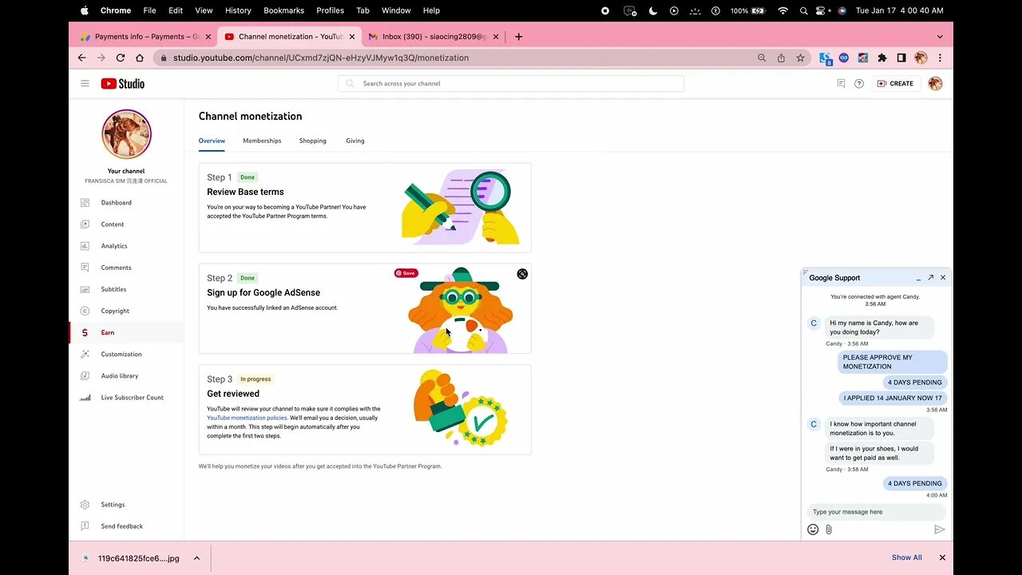Open the Chrome three-dot menu
This screenshot has height=575, width=1022.
click(x=940, y=57)
